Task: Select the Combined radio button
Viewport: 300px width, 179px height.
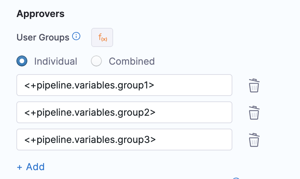Action: coord(97,61)
